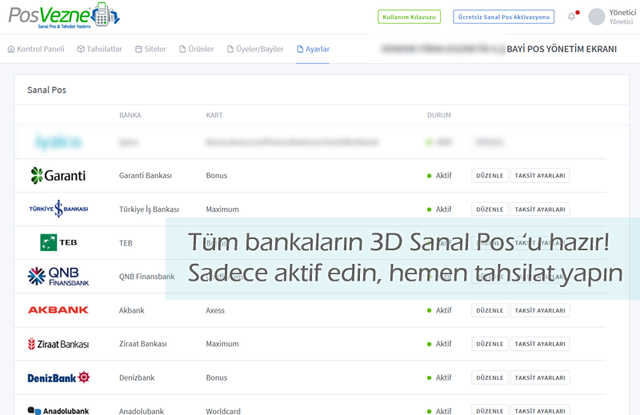Click the TEB bank logo
The image size is (640, 415).
58,242
